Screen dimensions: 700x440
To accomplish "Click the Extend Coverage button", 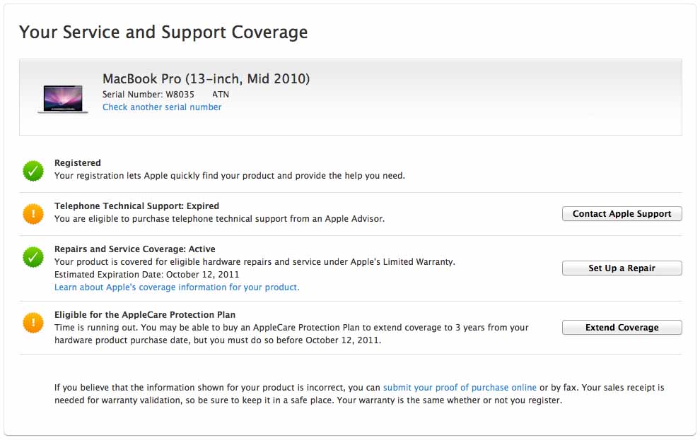I will point(622,328).
